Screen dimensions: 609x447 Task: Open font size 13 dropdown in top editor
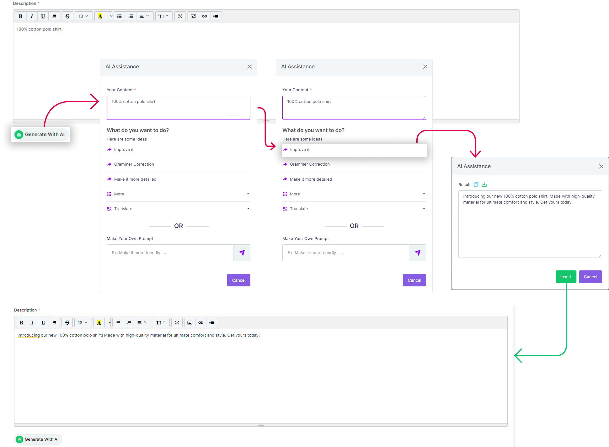pyautogui.click(x=83, y=16)
